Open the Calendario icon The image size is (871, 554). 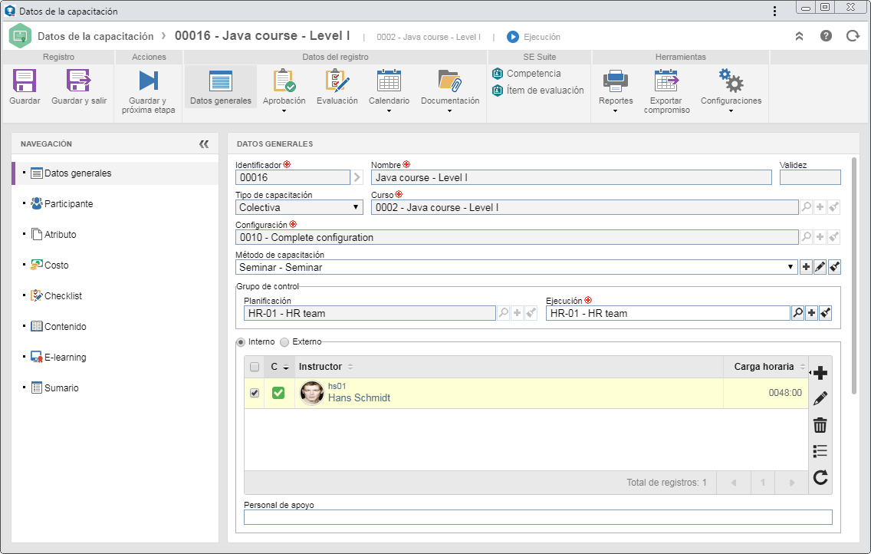pyautogui.click(x=389, y=81)
